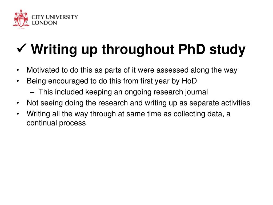
Task: Click the 'LONDON' word in the logo
Action: click(x=45, y=23)
